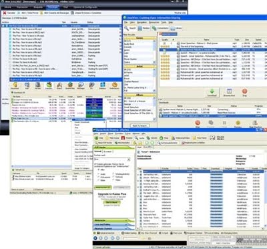Click the clear completed icon in Ares toolbar
Image resolution: width=267 pixels, height=249 pixels.
click(72, 13)
